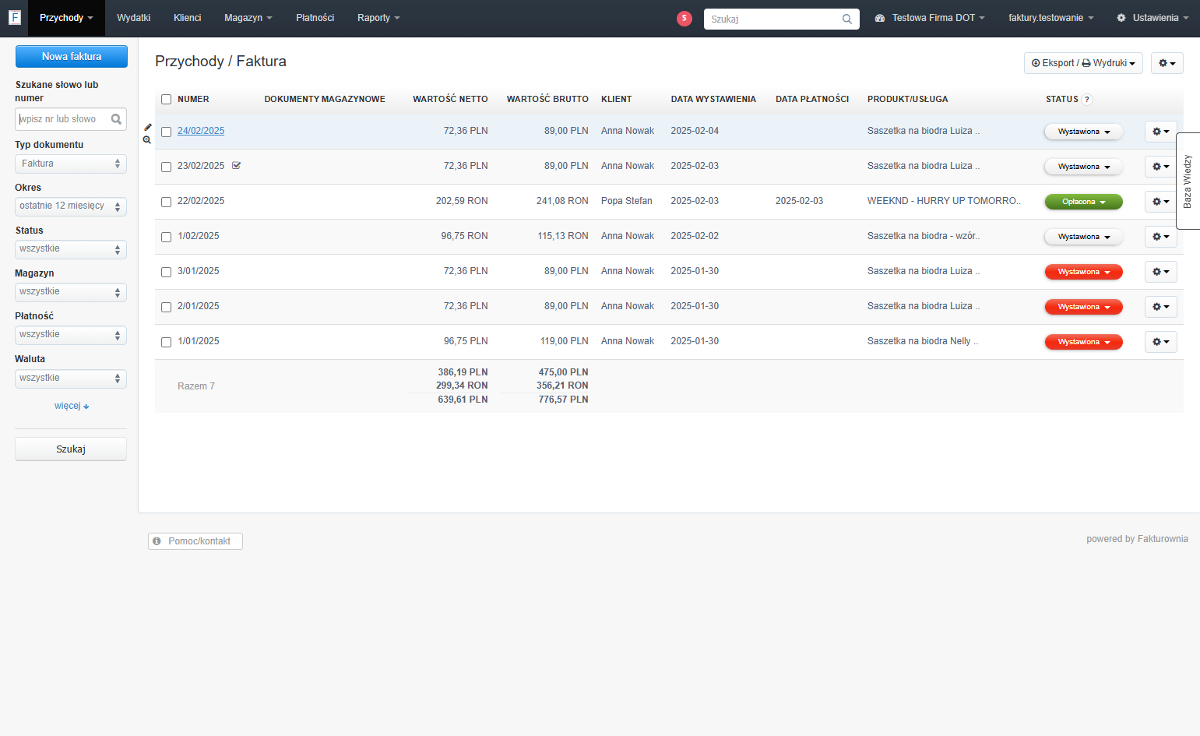Open gear actions for invoice 1/02/2025
1200x736 pixels.
click(1161, 237)
